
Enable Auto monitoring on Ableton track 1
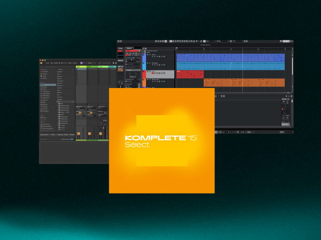[80, 113]
